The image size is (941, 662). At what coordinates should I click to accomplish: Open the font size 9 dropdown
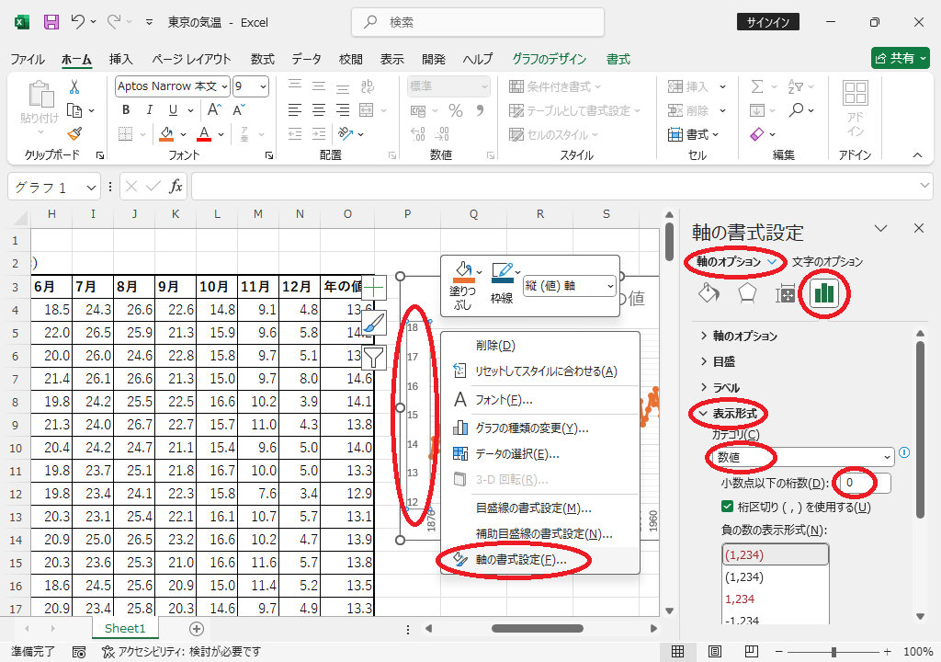(x=263, y=86)
